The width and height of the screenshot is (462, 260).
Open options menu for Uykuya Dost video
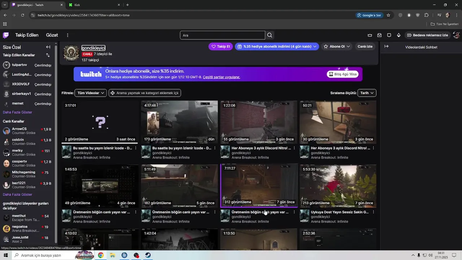pos(374,212)
